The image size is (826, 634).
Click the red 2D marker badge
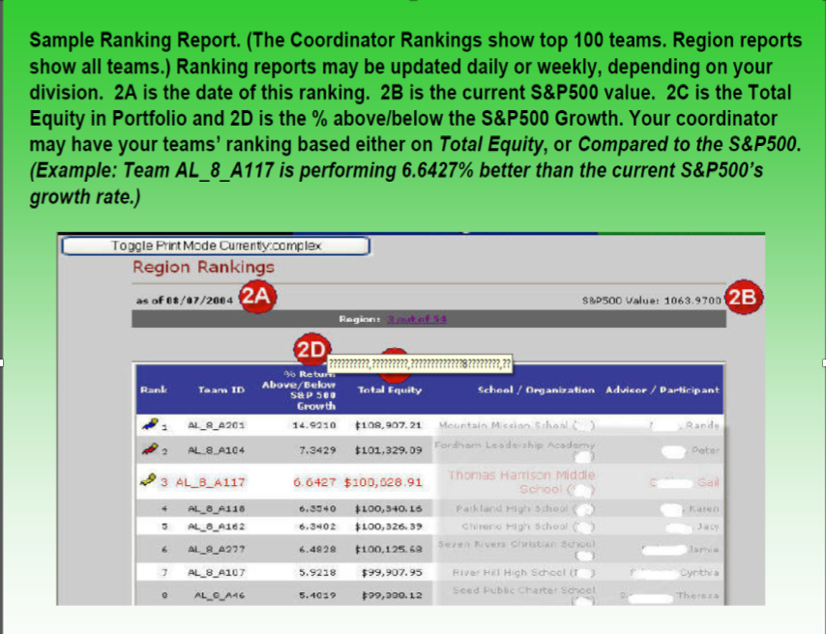coord(310,350)
